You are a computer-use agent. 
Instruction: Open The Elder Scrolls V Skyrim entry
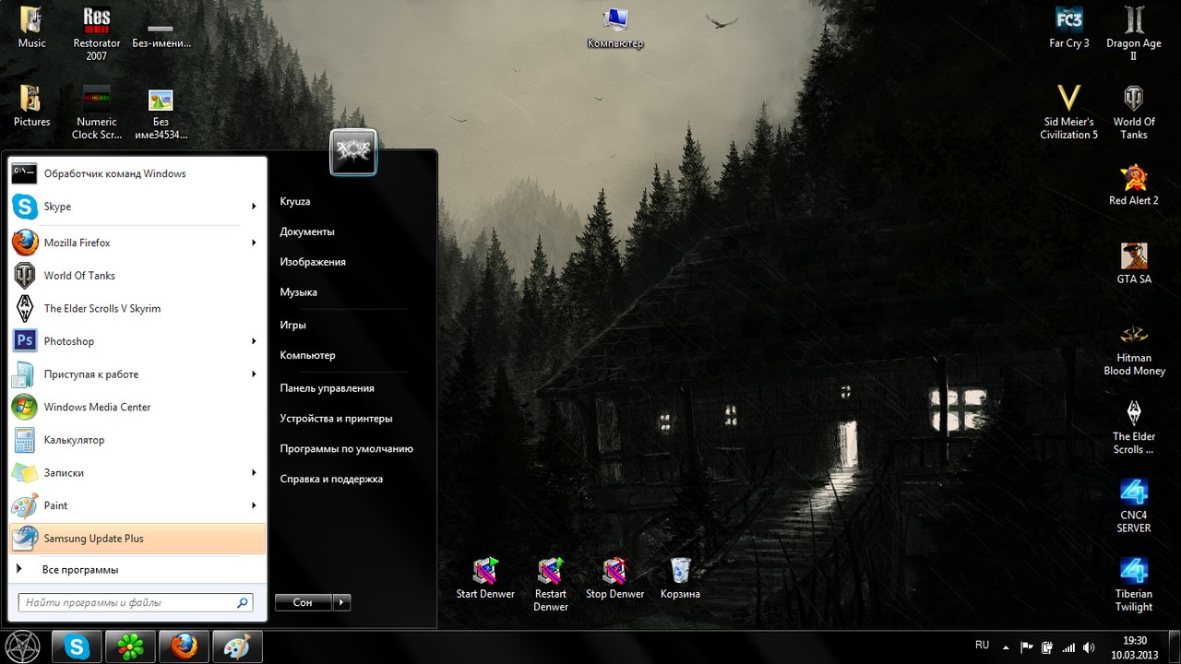137,308
